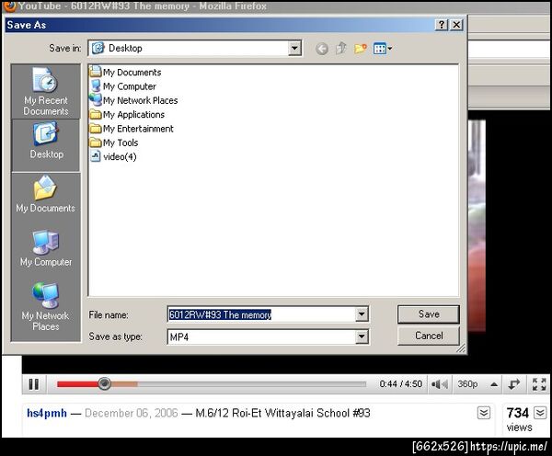
Task: Pause the YouTube video
Action: pos(34,384)
